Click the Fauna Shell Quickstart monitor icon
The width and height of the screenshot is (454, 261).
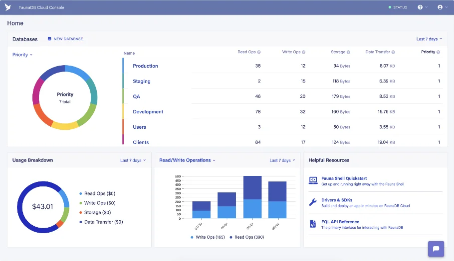coord(313,180)
